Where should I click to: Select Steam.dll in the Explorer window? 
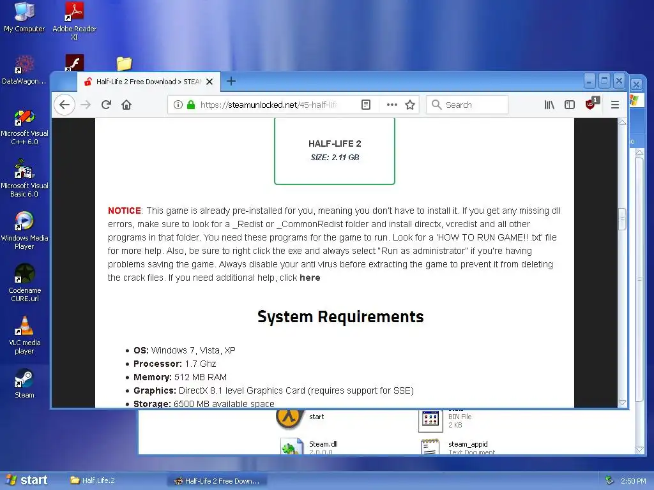point(310,447)
